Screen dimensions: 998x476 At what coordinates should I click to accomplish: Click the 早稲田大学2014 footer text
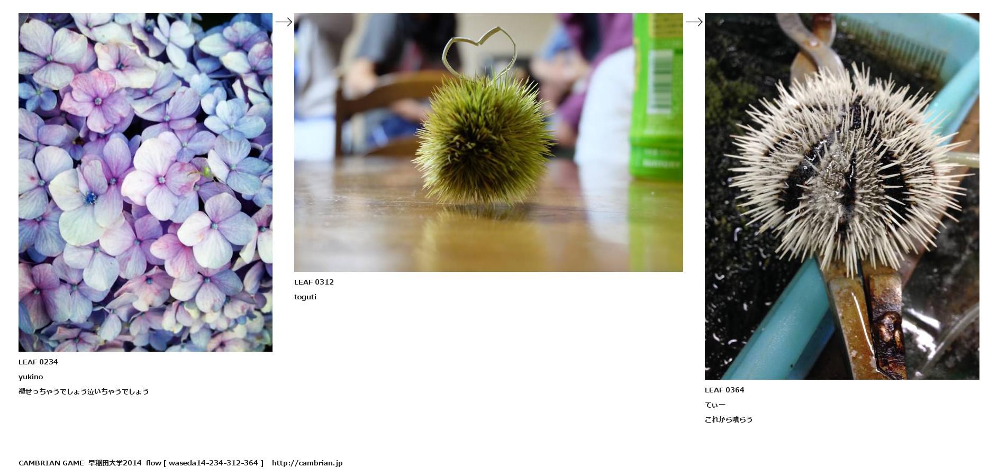115,463
